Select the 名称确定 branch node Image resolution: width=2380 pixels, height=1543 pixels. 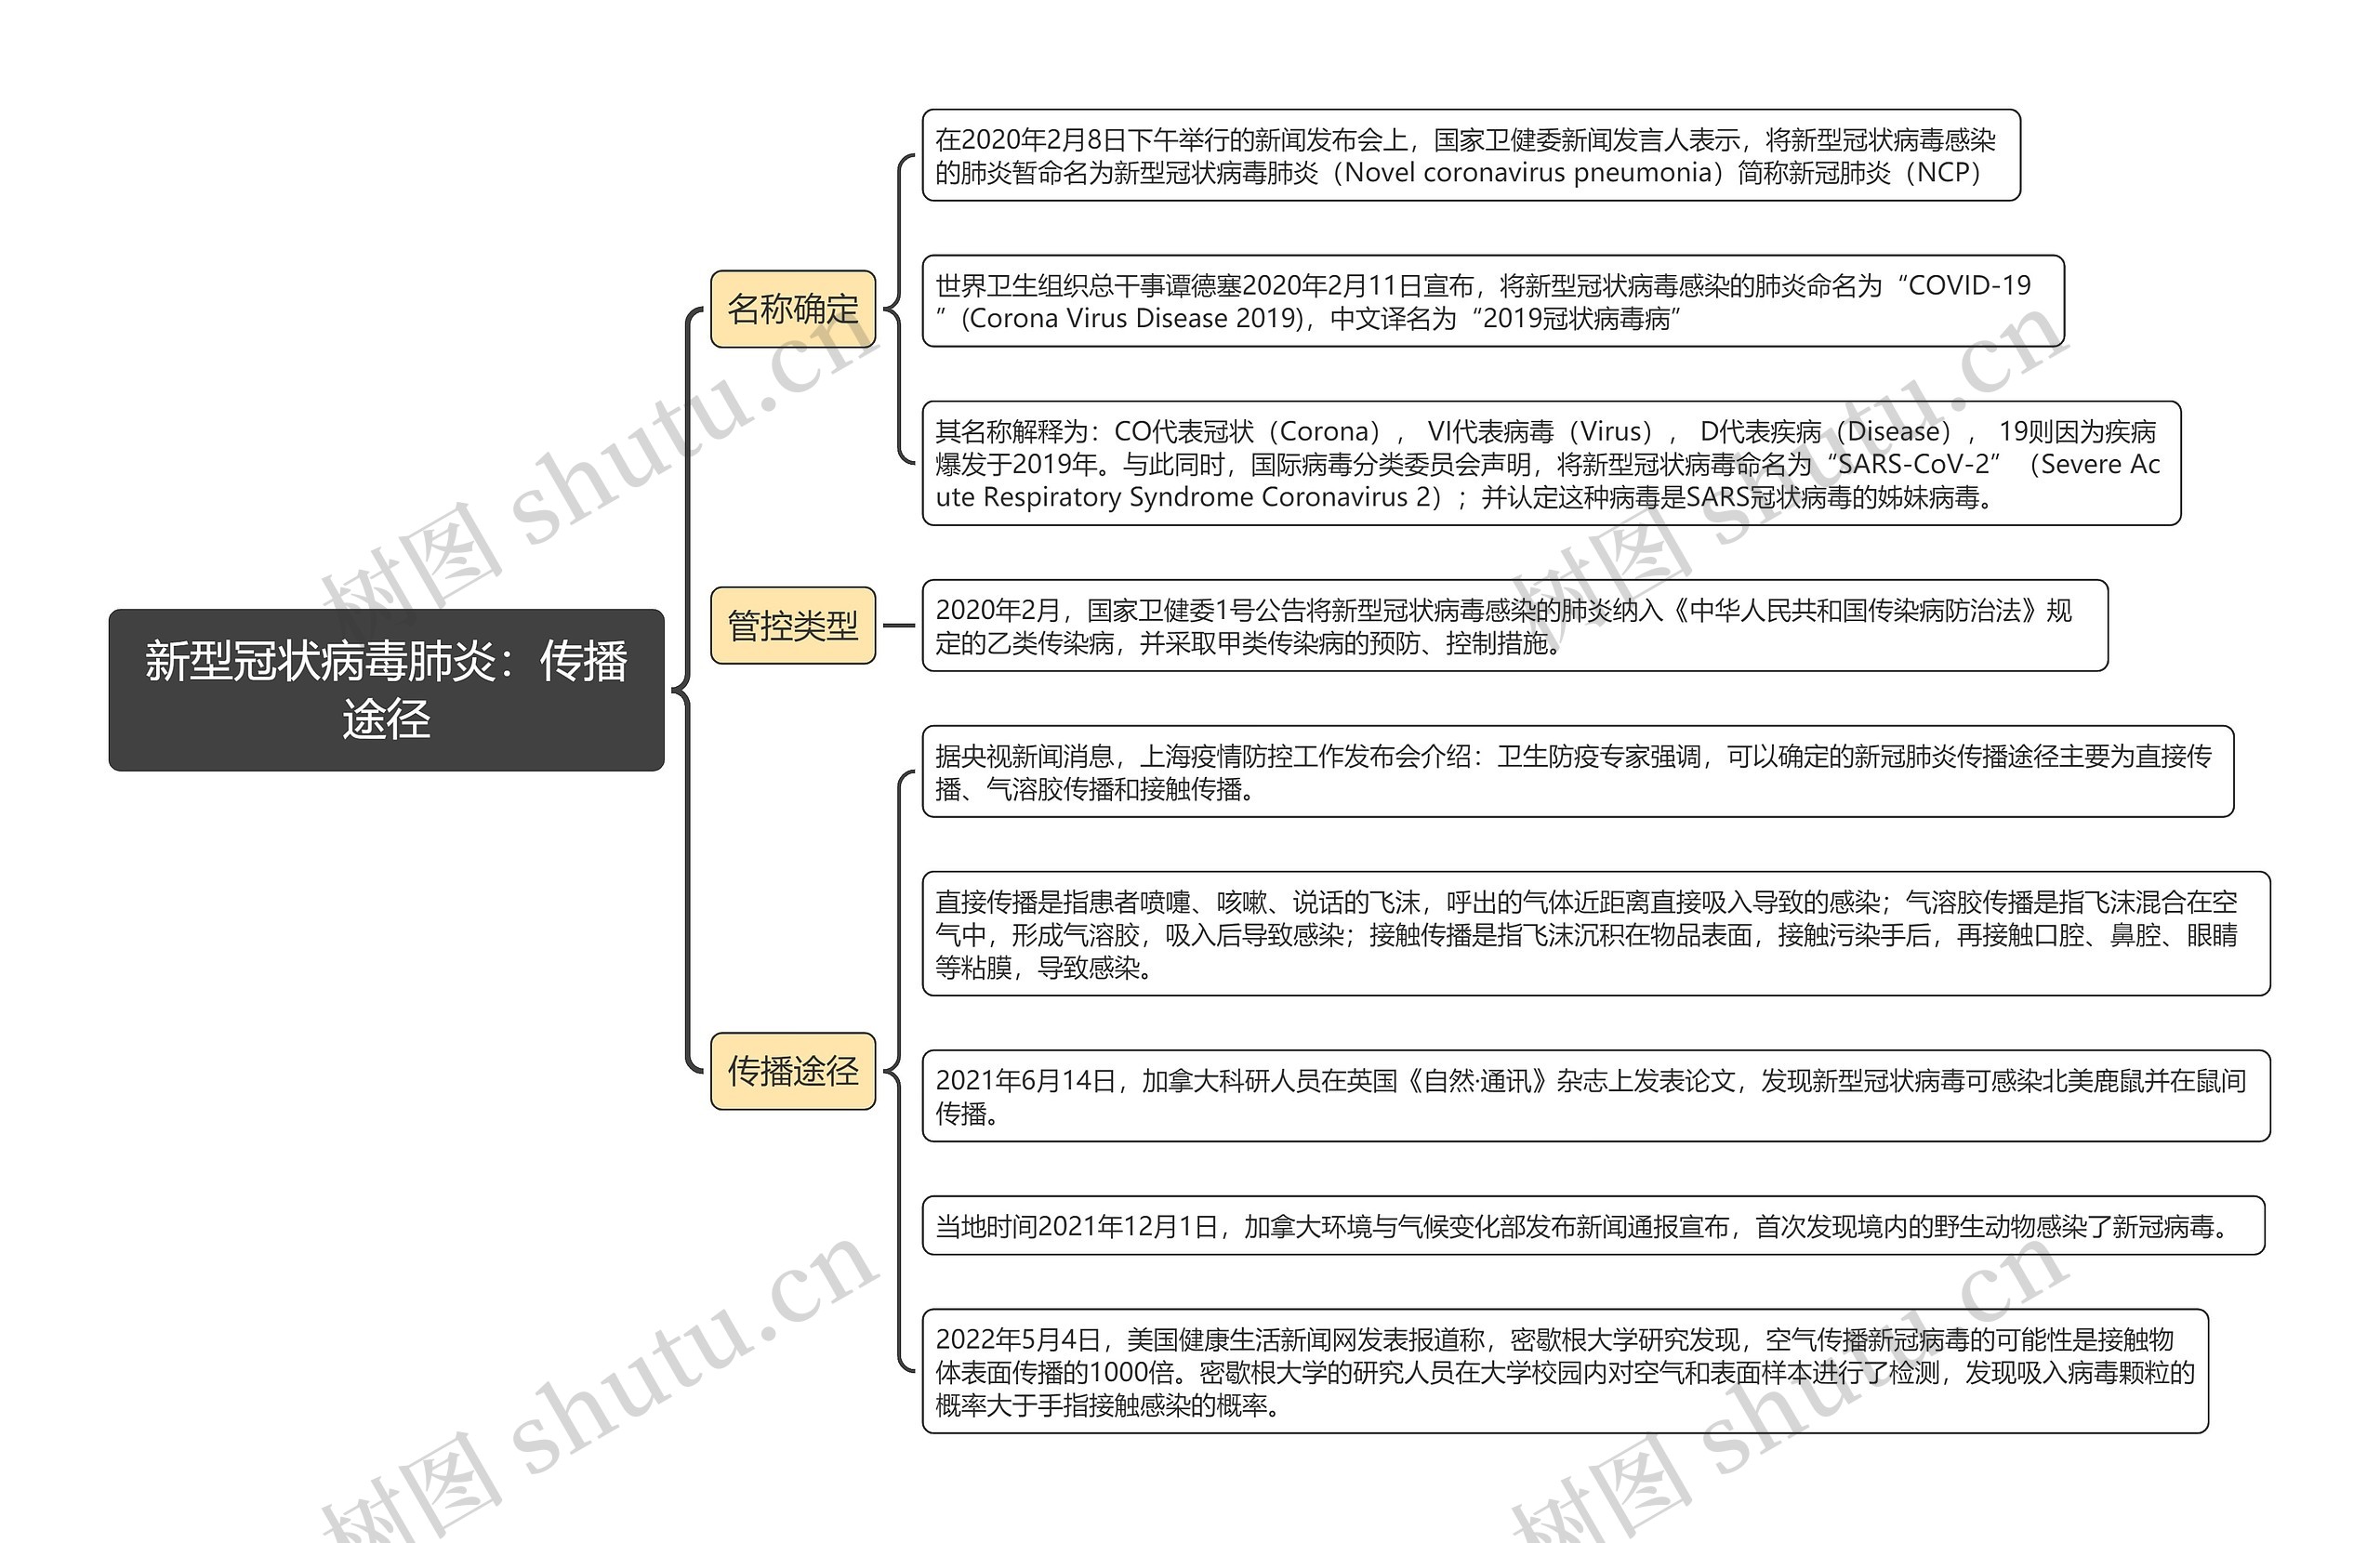click(793, 309)
